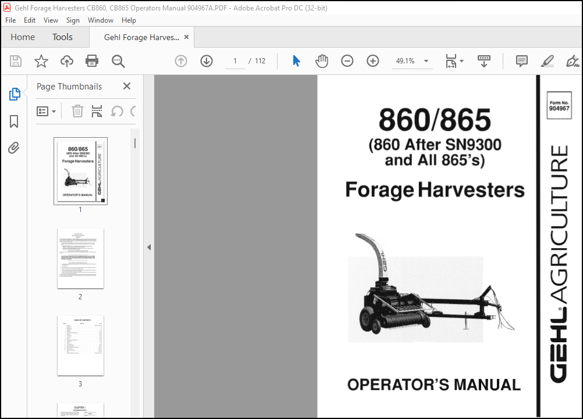Open the Bookmarks panel icon

tap(14, 121)
